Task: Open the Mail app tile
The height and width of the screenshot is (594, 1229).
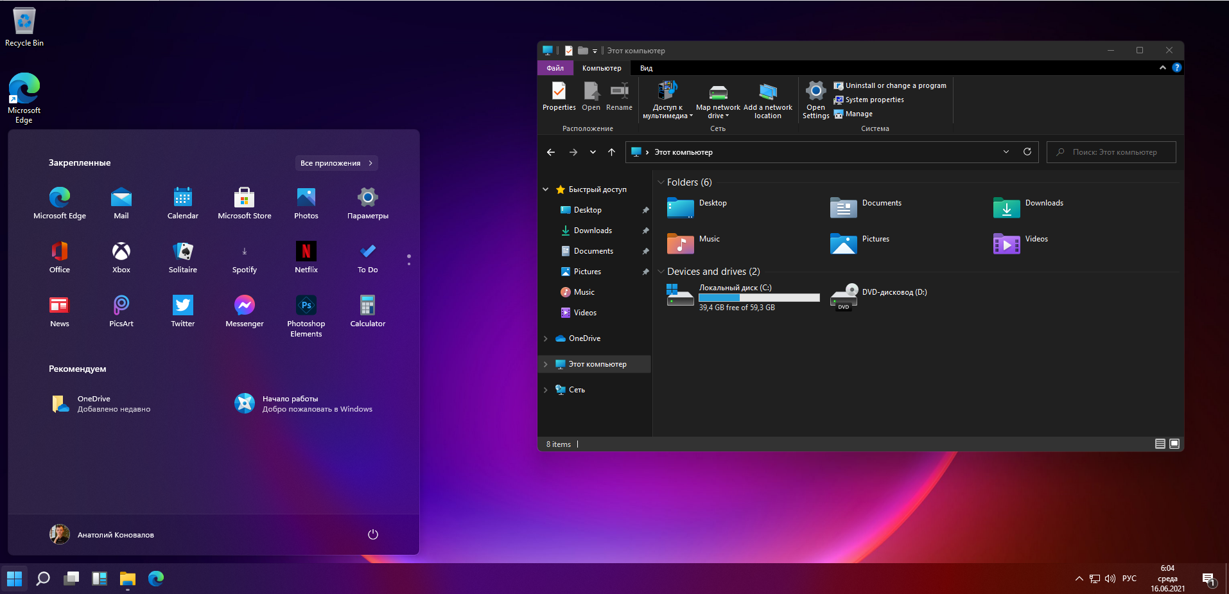Action: [121, 203]
